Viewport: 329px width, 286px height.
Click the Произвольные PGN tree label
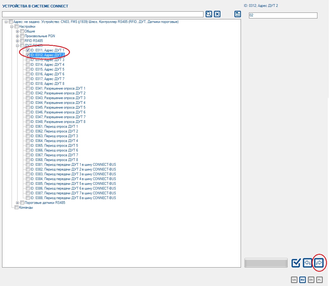[40, 36]
